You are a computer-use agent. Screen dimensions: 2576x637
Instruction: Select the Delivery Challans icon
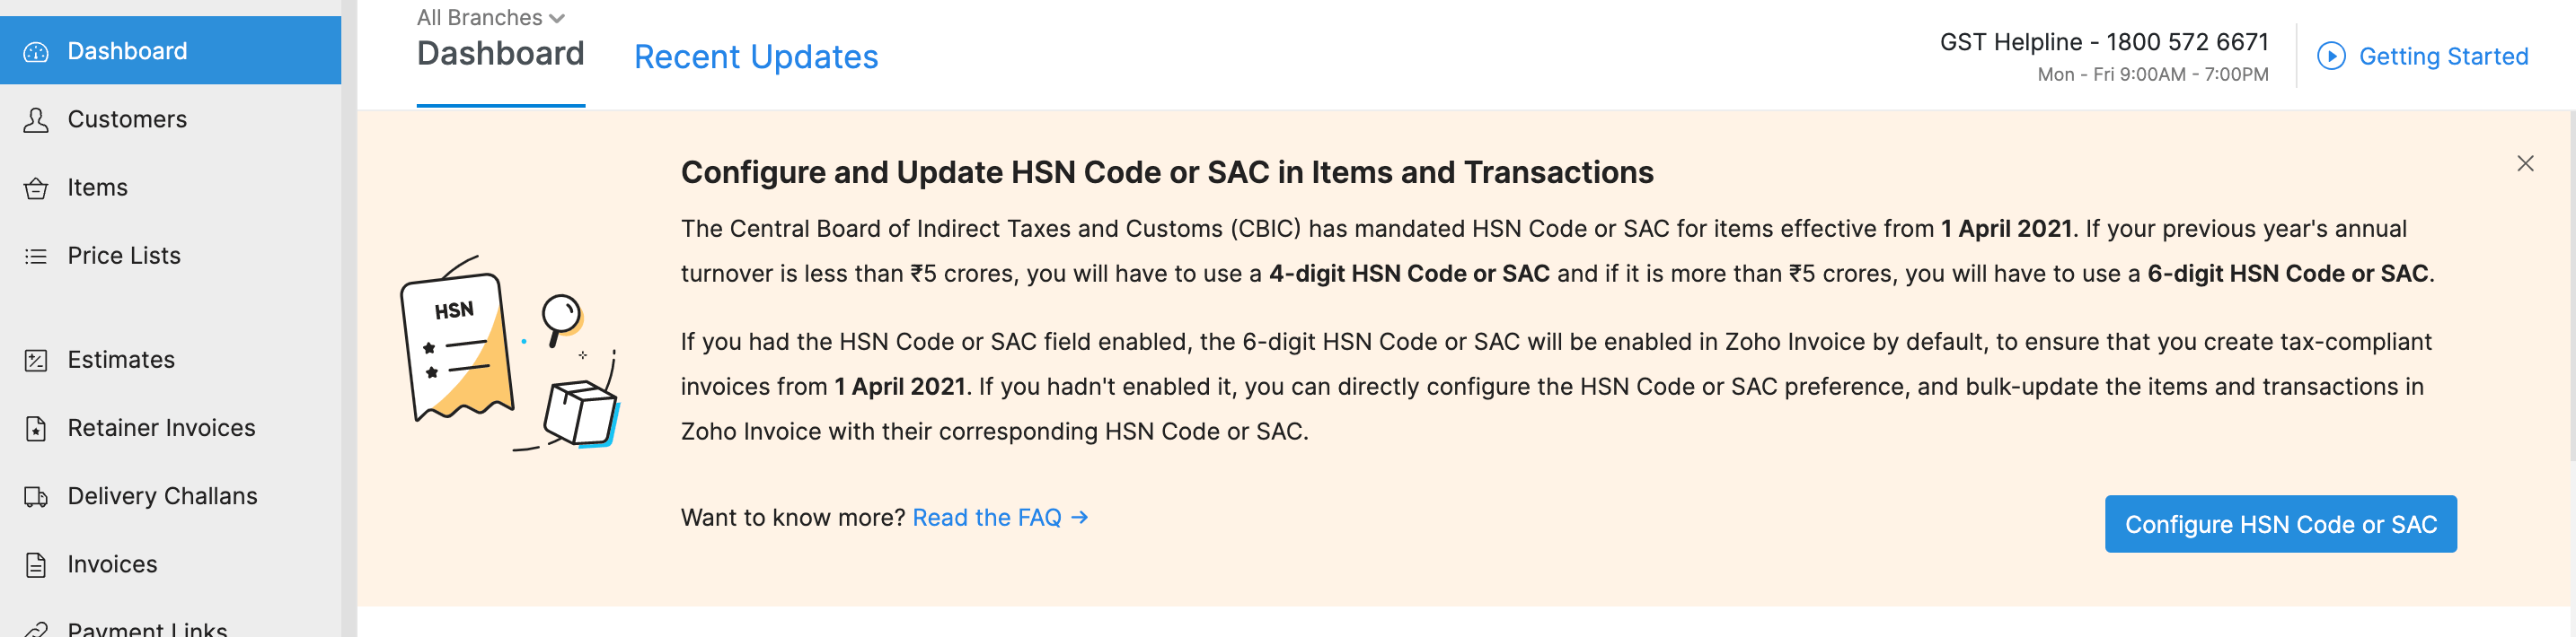pos(35,495)
